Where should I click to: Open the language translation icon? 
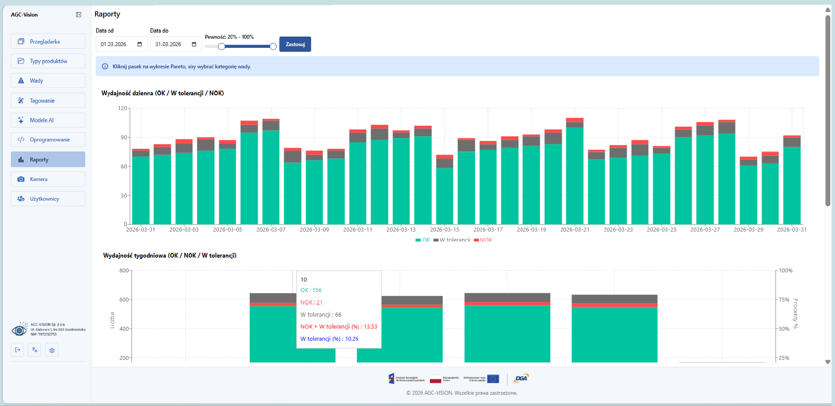pos(35,350)
